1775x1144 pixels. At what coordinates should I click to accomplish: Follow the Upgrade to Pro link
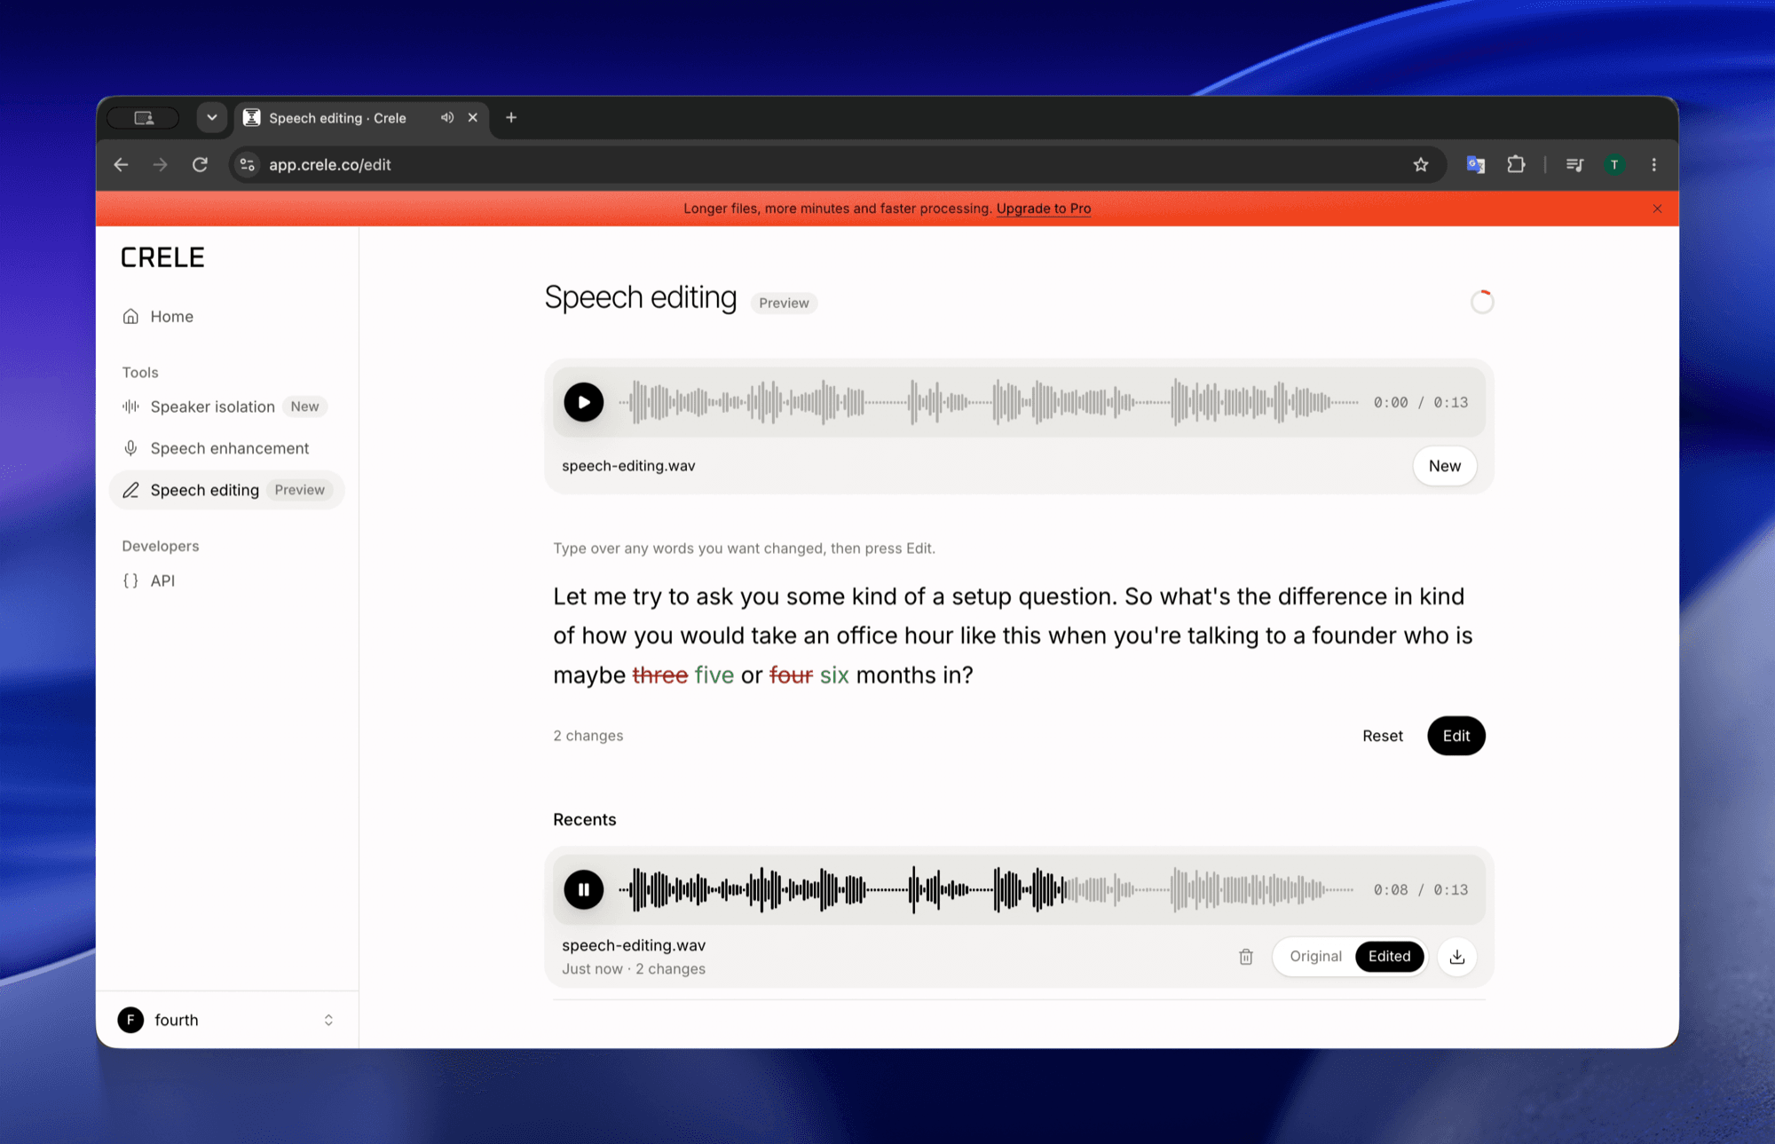pyautogui.click(x=1044, y=209)
